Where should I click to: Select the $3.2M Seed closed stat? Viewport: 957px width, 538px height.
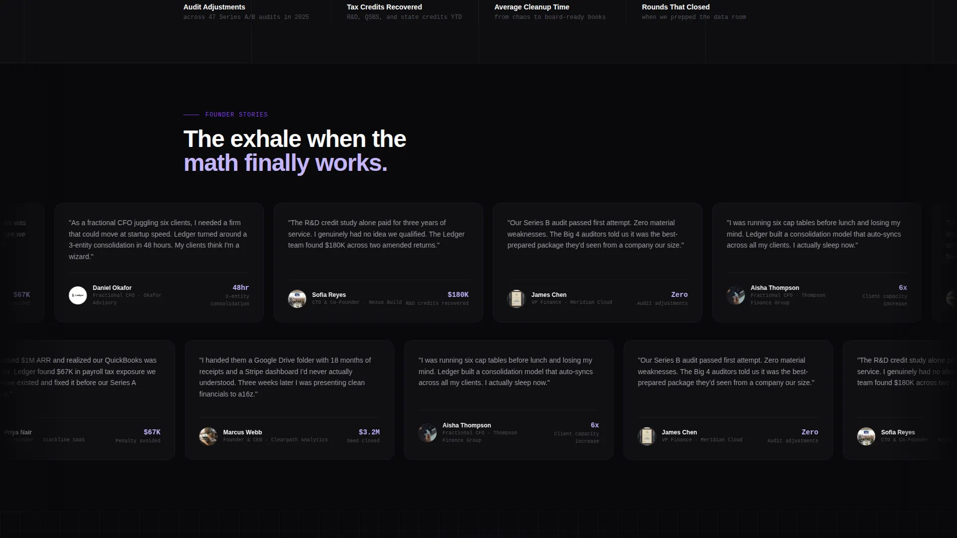pyautogui.click(x=363, y=436)
